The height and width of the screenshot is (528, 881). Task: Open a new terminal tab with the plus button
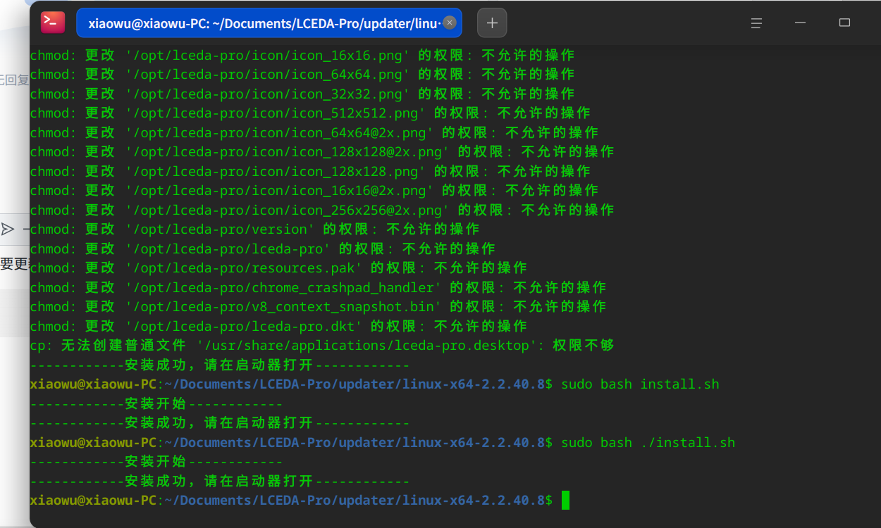(492, 23)
